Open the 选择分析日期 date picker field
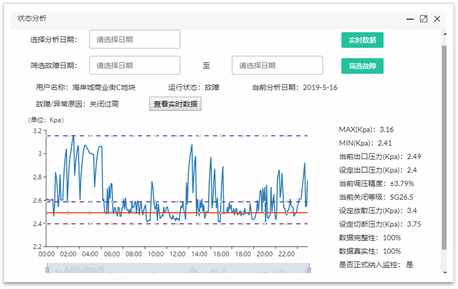The image size is (458, 289). (135, 39)
